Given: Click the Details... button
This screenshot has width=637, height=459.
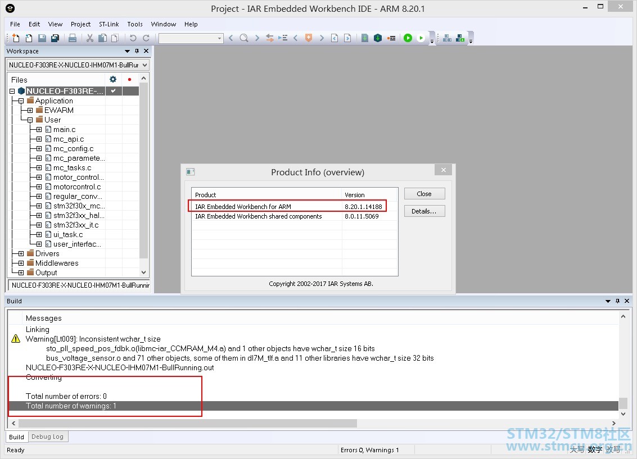Looking at the screenshot, I should tap(424, 211).
